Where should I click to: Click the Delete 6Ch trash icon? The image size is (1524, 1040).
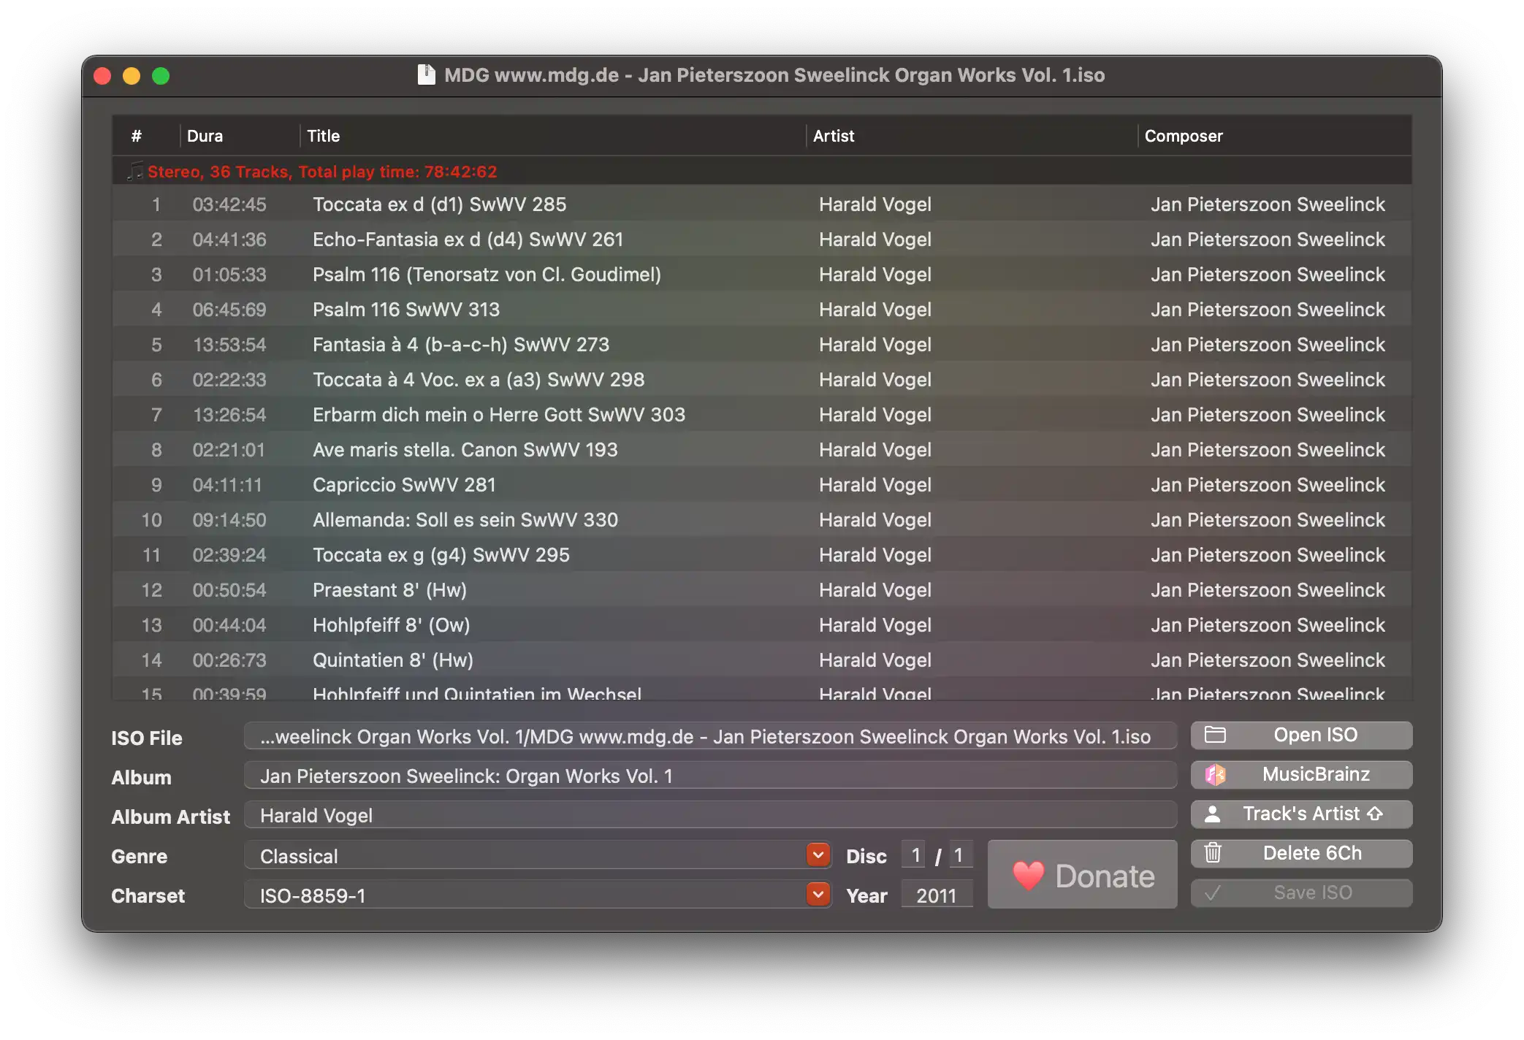tap(1213, 852)
